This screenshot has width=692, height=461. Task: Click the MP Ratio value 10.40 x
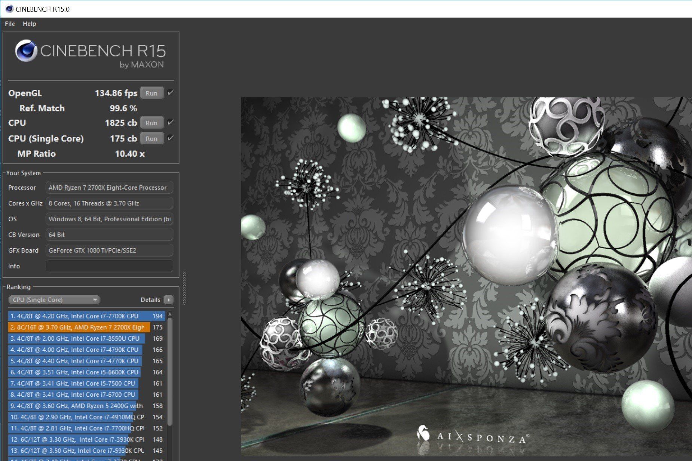tap(129, 154)
